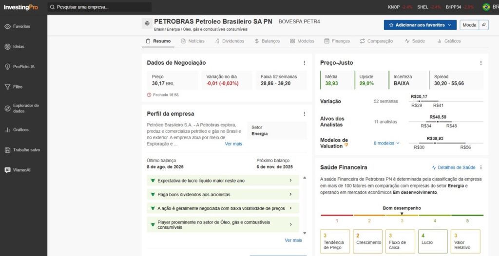Click bull icon on lucro líquido row
Viewport: 499px width, 256px height.
pyautogui.click(x=153, y=181)
